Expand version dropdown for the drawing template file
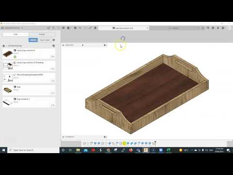This screenshot has width=233, height=175. 52,81
